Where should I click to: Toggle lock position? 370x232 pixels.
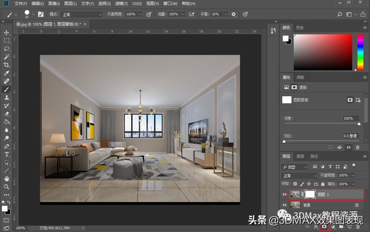pyautogui.click(x=309, y=184)
